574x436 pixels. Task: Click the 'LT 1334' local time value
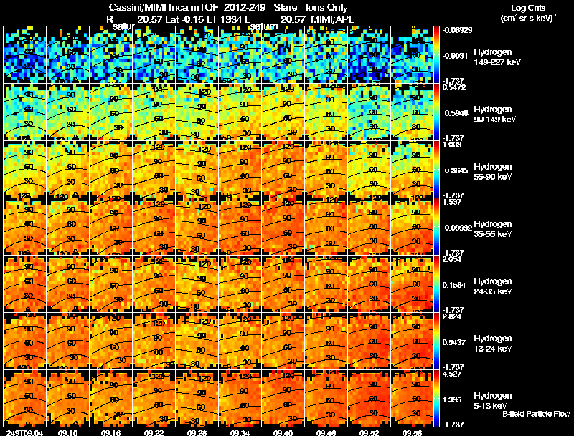coord(225,19)
